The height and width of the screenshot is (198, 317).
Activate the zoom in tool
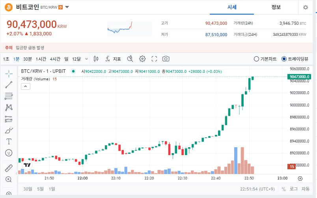pos(9,179)
